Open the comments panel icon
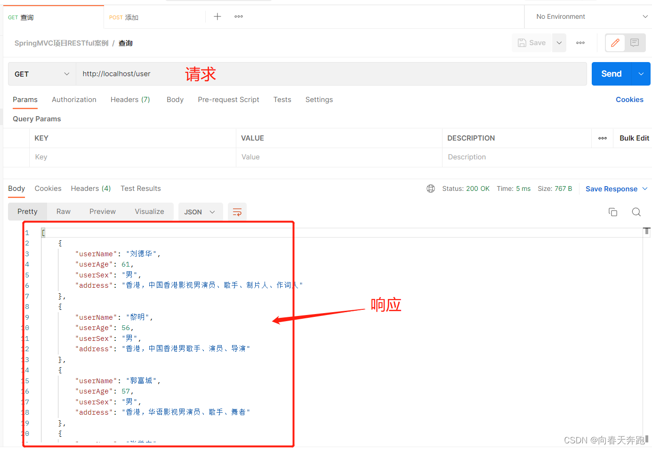This screenshot has width=652, height=449. [635, 43]
